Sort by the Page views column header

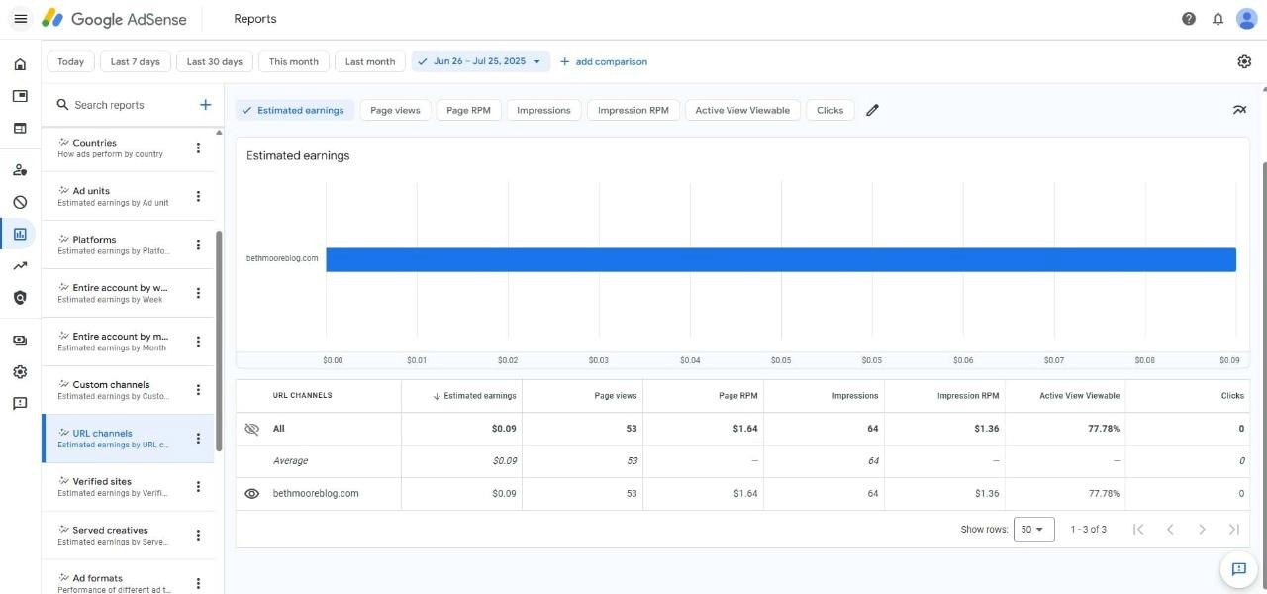(x=616, y=396)
